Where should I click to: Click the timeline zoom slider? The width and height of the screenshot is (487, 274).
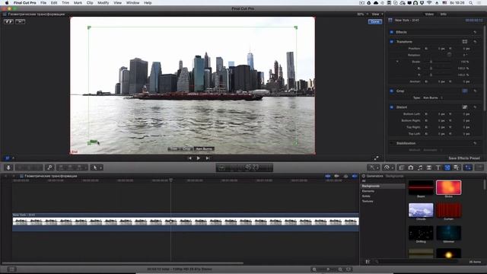[327, 269]
